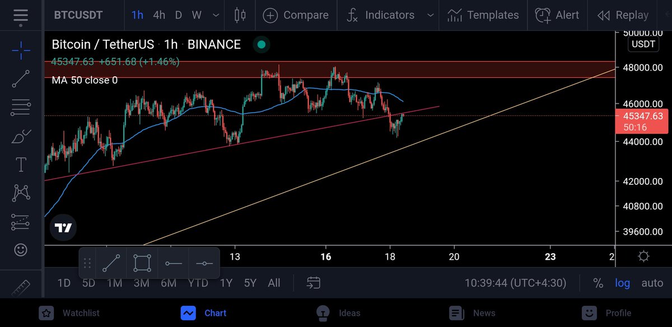Open chart Templates

click(483, 15)
